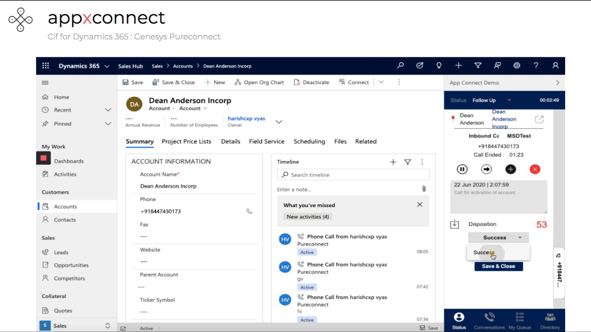Click the Search timeline field

point(353,175)
